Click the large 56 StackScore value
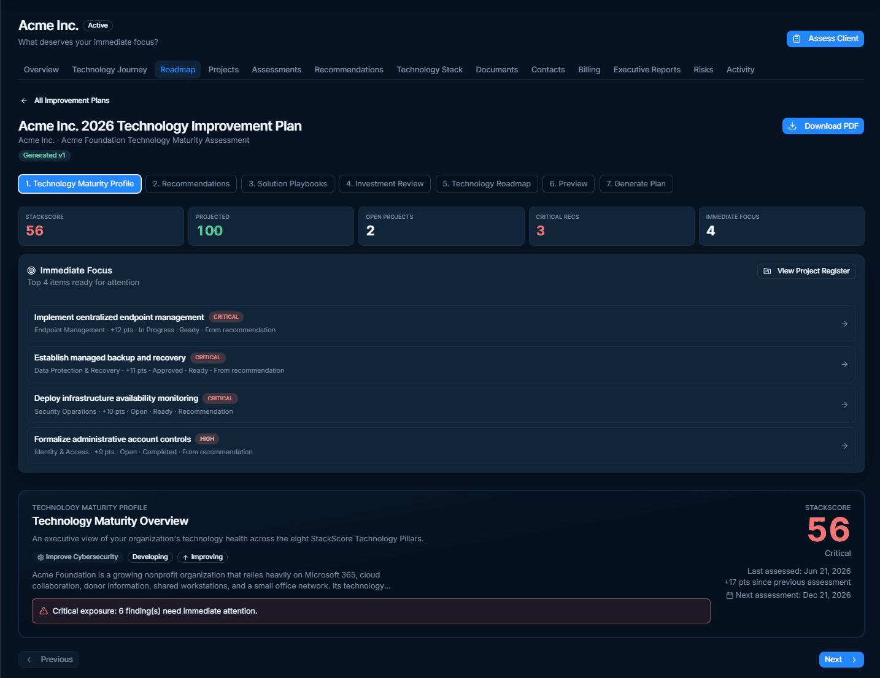The image size is (880, 678). (828, 530)
